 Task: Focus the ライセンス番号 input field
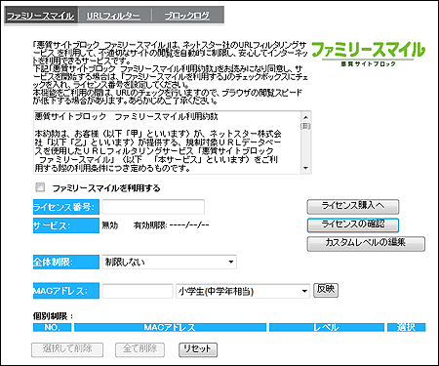153,207
